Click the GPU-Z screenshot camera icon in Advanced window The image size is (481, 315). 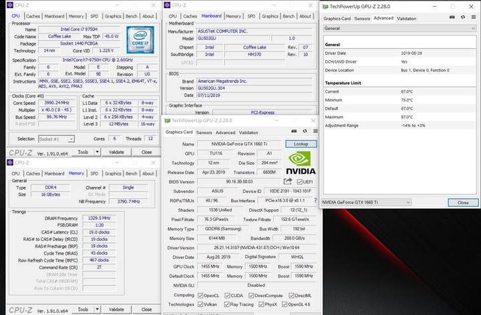click(x=452, y=17)
